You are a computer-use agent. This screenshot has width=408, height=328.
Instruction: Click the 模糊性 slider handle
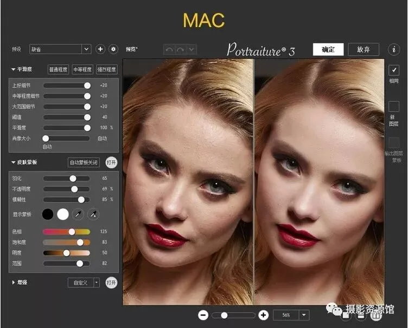(x=81, y=200)
